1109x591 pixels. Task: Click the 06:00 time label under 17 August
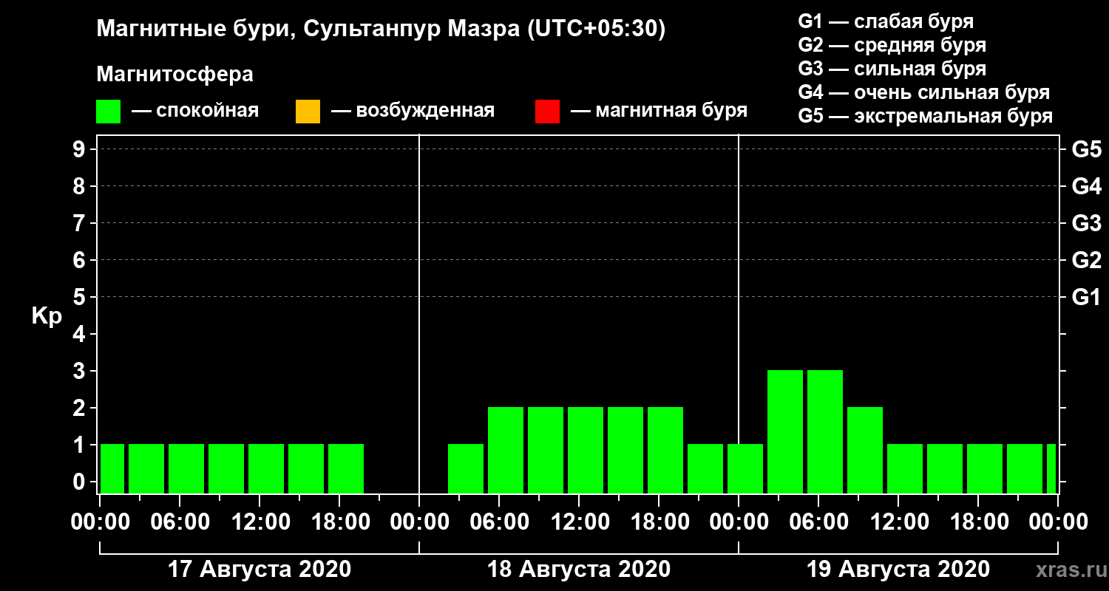click(179, 522)
